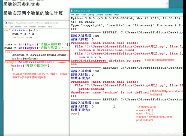Click 'return num' line in editor
186x136 pixels.
tap(22, 37)
